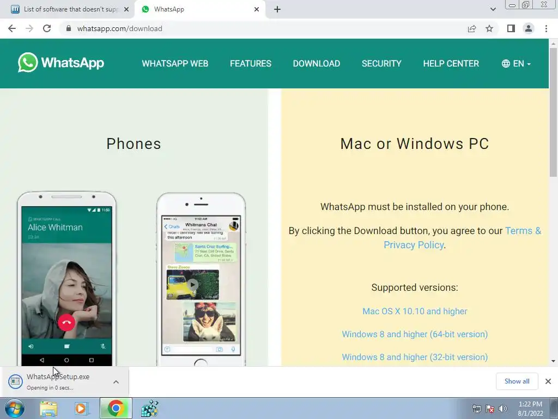Close the downloads bar
The image size is (558, 419).
pyautogui.click(x=548, y=381)
